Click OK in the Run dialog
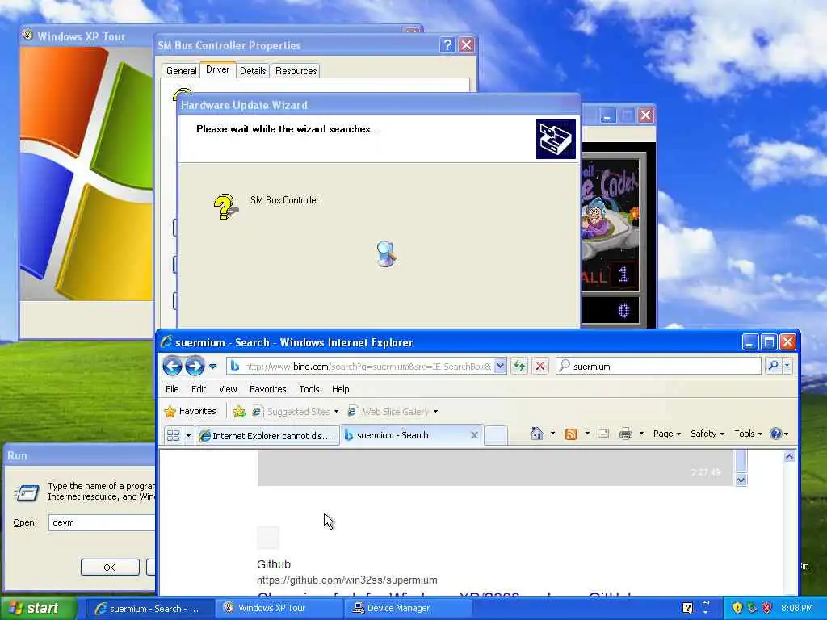The height and width of the screenshot is (620, 827). 110,568
